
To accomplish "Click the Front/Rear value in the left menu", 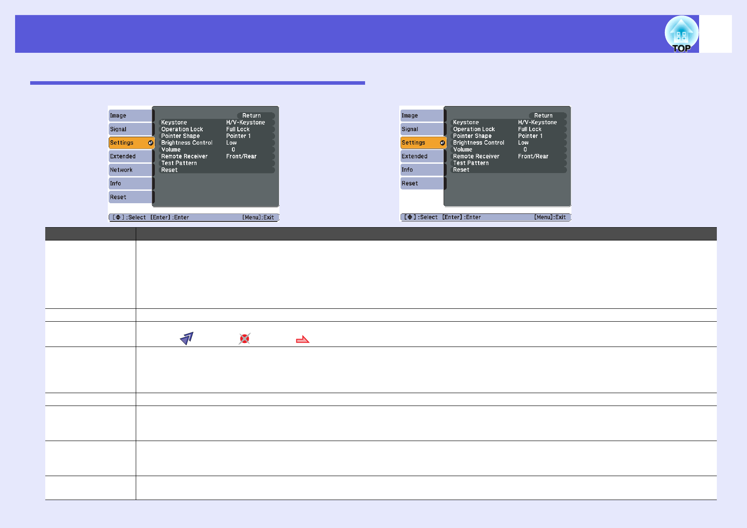I will pyautogui.click(x=241, y=156).
